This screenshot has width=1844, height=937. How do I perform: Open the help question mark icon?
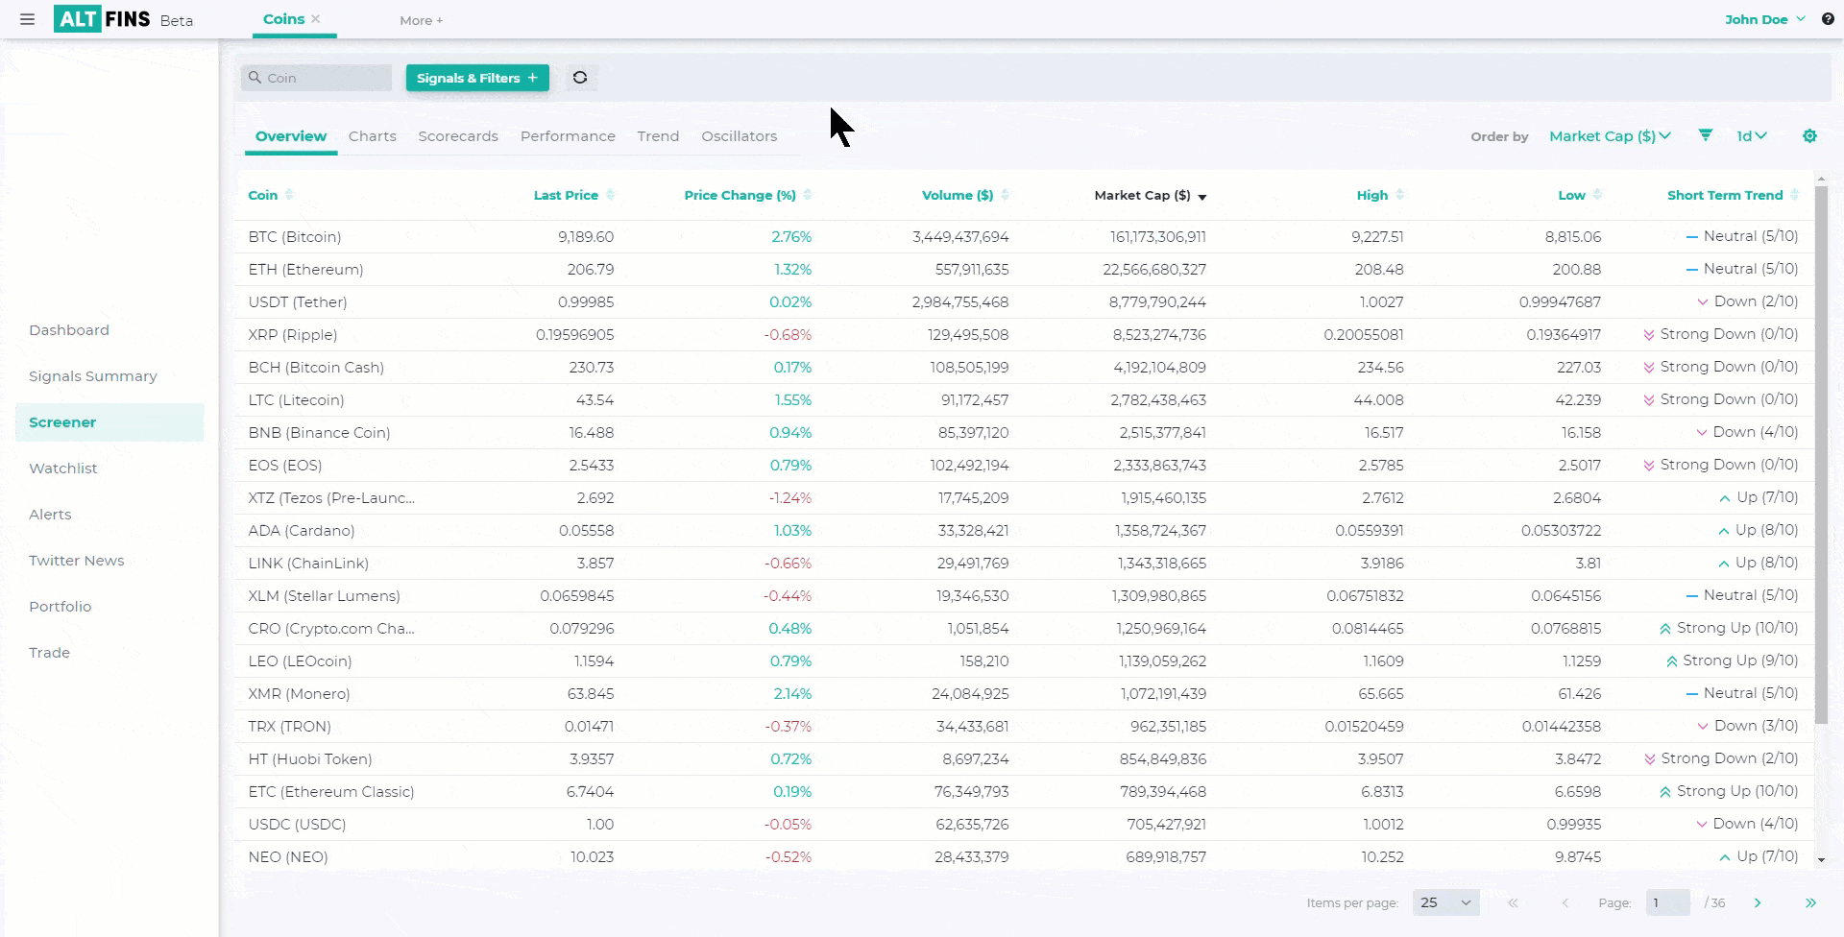(1828, 18)
